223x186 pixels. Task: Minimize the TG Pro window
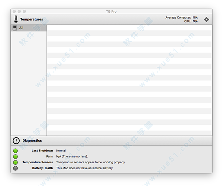tap(19, 12)
